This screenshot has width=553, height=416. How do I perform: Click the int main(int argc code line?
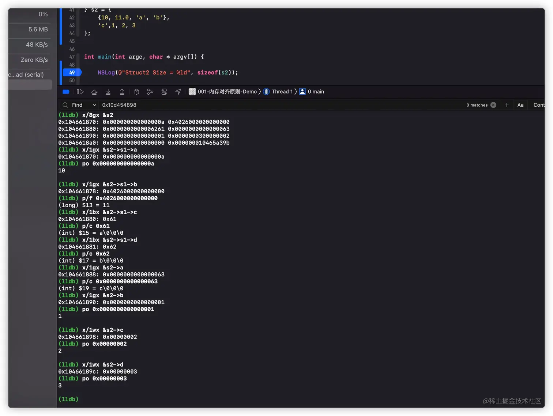point(144,57)
